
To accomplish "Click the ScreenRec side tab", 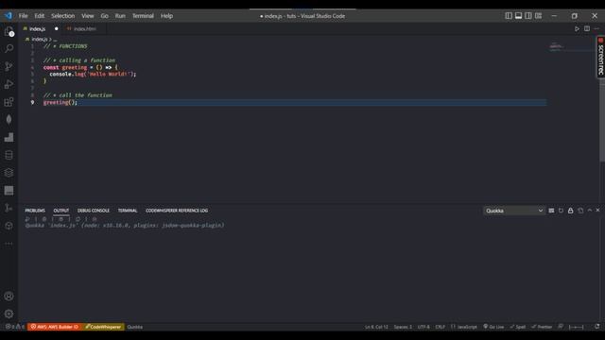I will pos(601,57).
